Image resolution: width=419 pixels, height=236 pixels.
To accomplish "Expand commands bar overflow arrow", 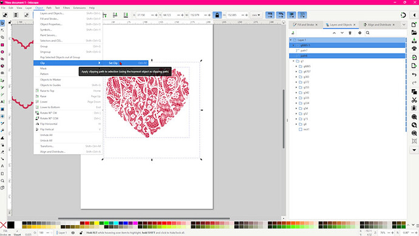I will (414, 150).
